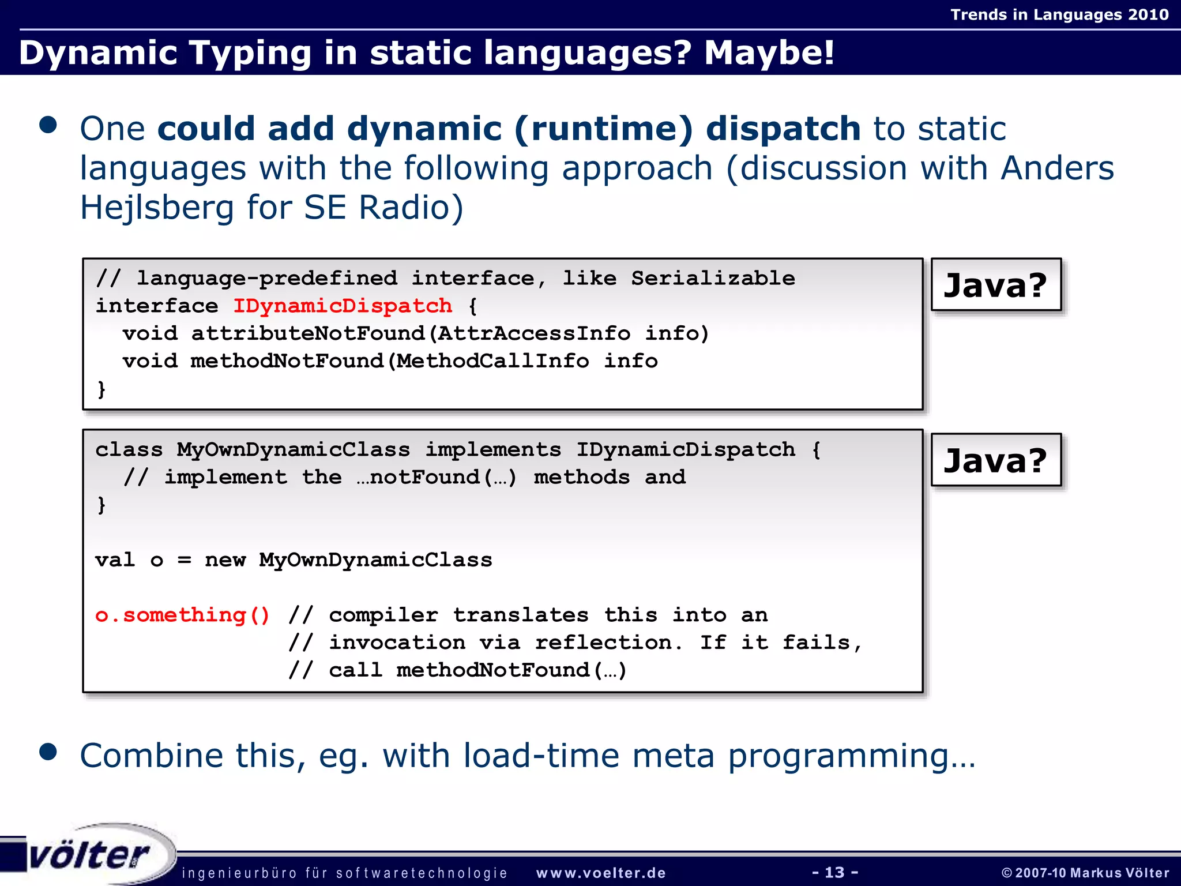Click the red IDynamicDispatch interface name

pyautogui.click(x=343, y=306)
